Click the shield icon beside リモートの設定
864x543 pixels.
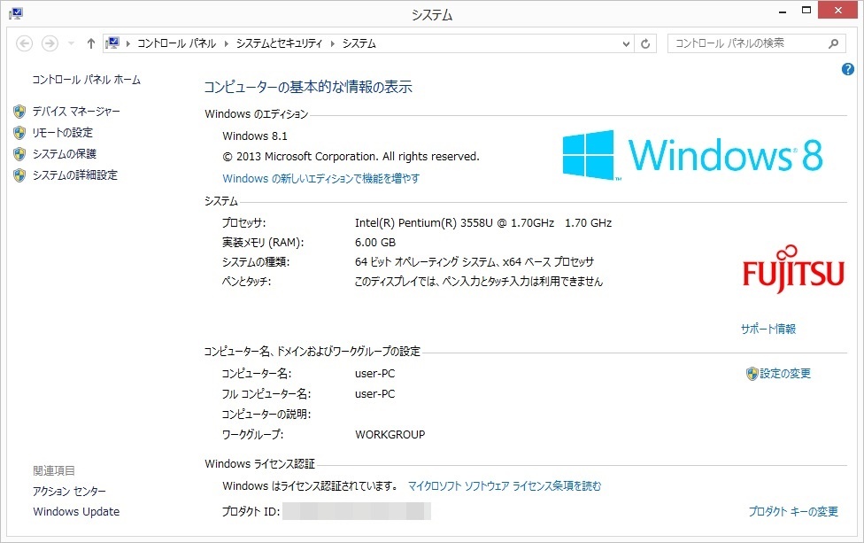pos(19,133)
